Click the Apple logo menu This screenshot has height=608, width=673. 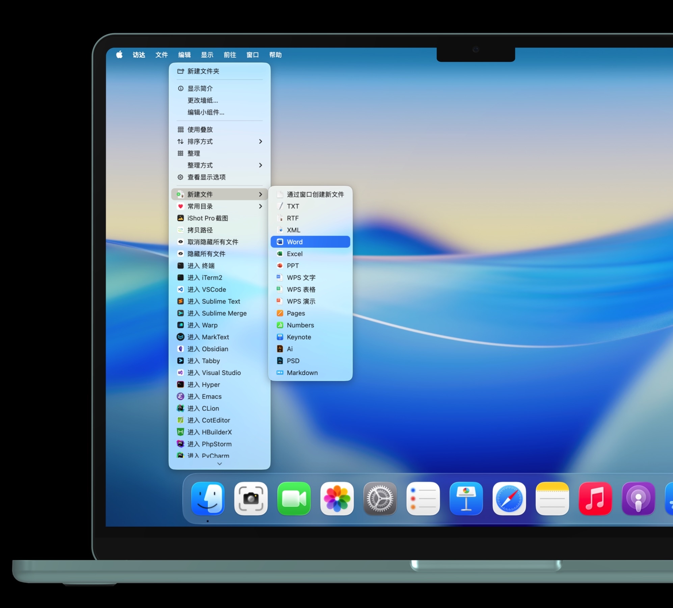(119, 55)
